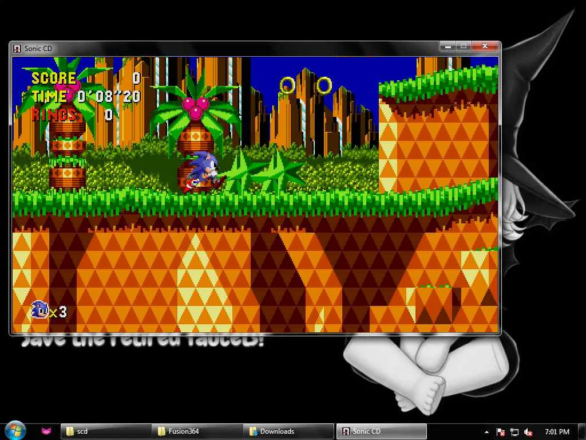Screen dimensions: 586x440
Task: Open the Action Center flag icon
Action: 501,432
